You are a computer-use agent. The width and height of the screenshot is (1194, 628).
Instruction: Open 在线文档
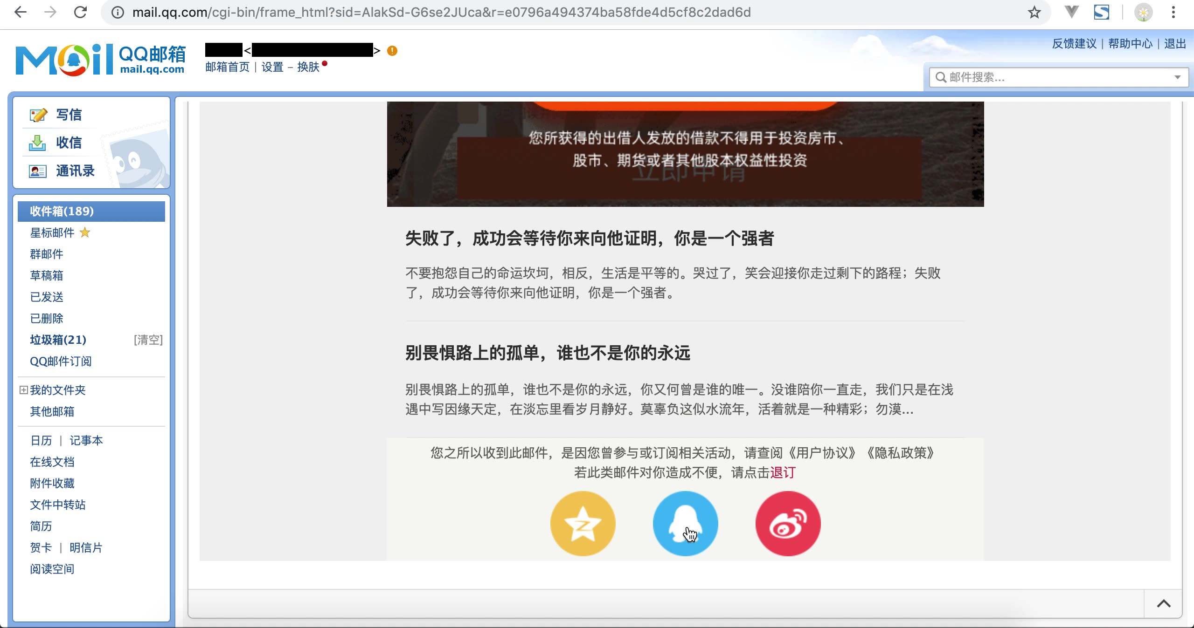(52, 462)
